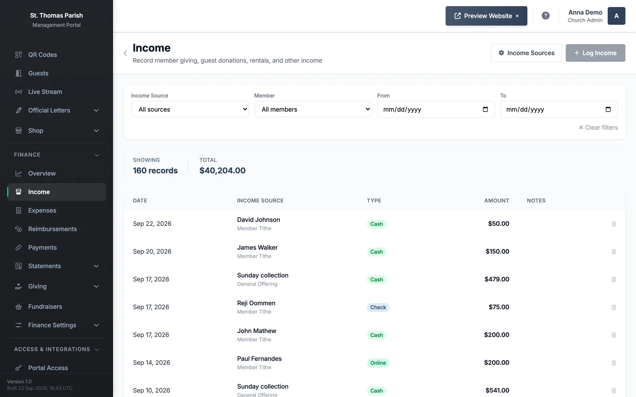The image size is (636, 397).
Task: Click the AMOUNT column header
Action: (x=496, y=200)
